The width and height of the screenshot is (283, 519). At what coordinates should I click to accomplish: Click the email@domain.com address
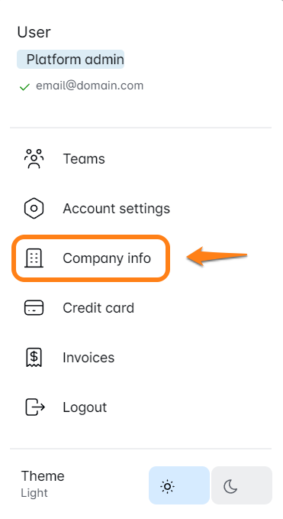[x=89, y=86]
